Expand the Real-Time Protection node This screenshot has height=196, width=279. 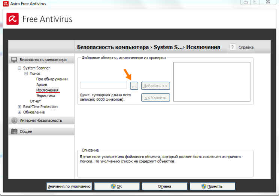[x=19, y=107]
